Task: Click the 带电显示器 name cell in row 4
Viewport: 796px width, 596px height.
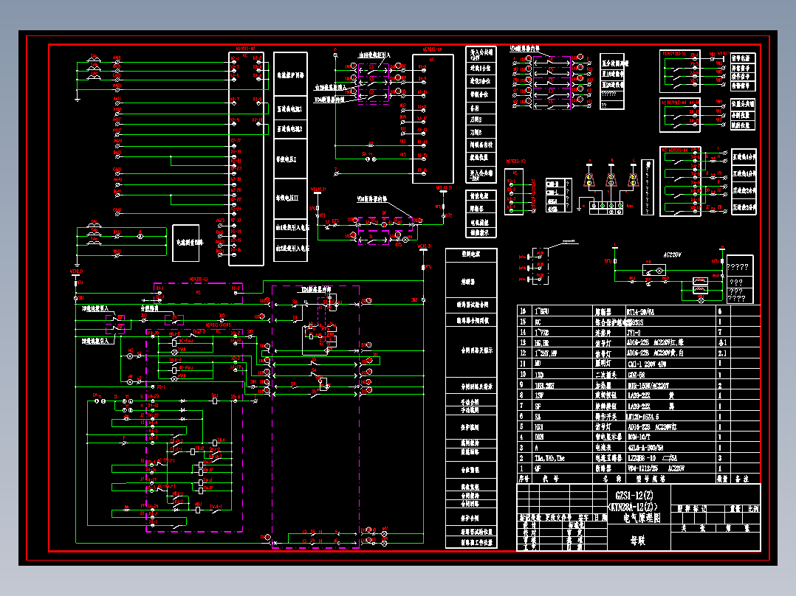Action: pos(608,437)
